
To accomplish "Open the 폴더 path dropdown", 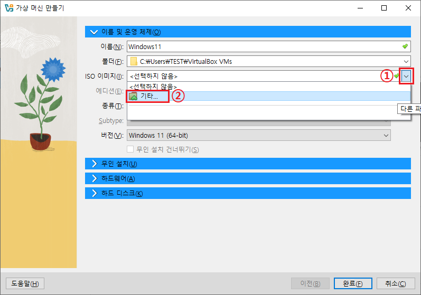I will (x=406, y=61).
